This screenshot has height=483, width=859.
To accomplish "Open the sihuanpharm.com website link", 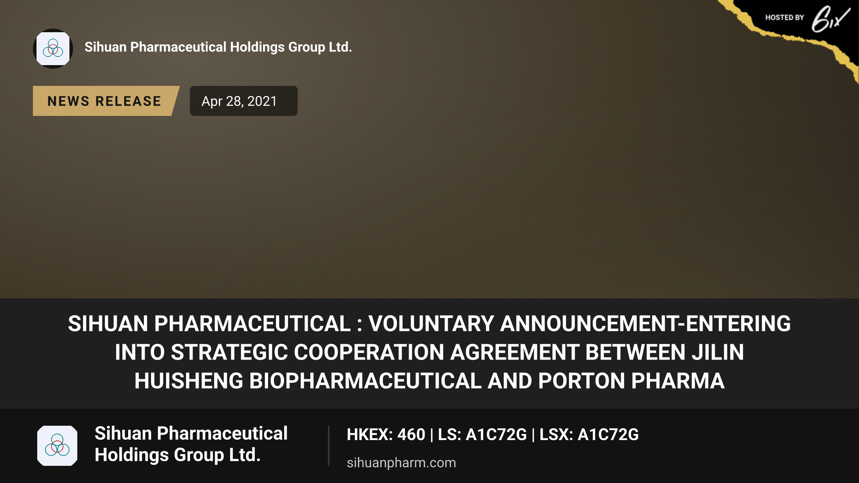I will pos(401,463).
